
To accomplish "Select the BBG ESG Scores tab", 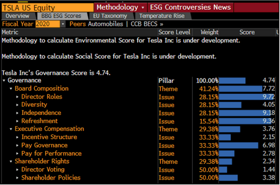I will point(61,16).
